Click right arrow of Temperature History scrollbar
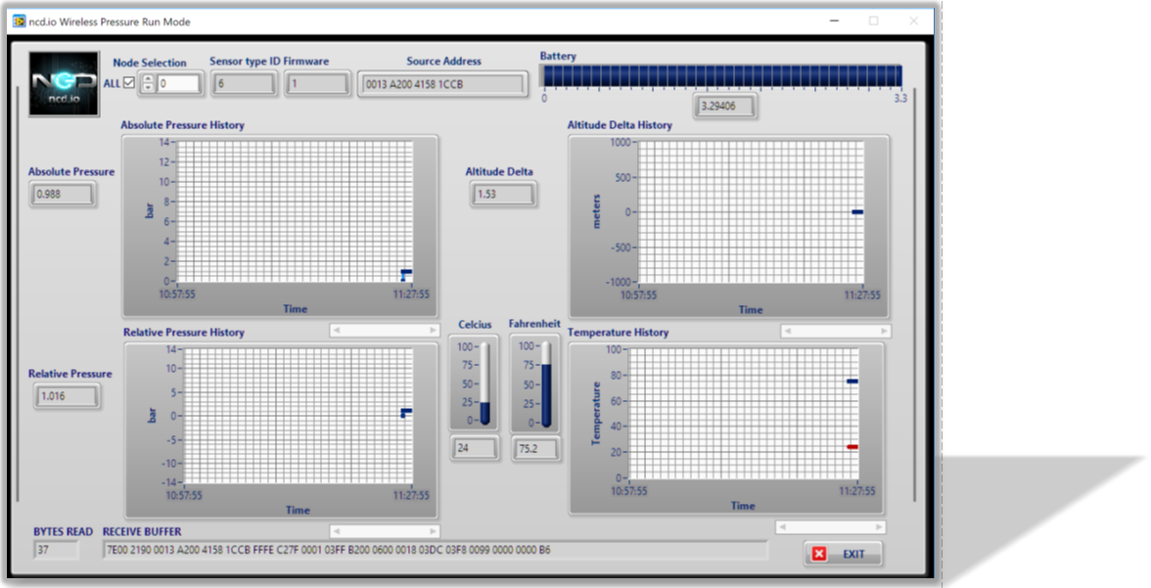This screenshot has height=588, width=1151. 879,527
